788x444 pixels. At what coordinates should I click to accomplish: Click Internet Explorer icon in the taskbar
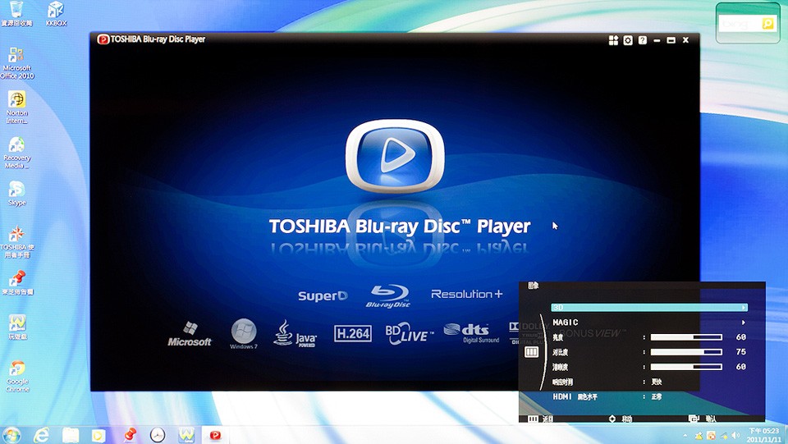41,435
